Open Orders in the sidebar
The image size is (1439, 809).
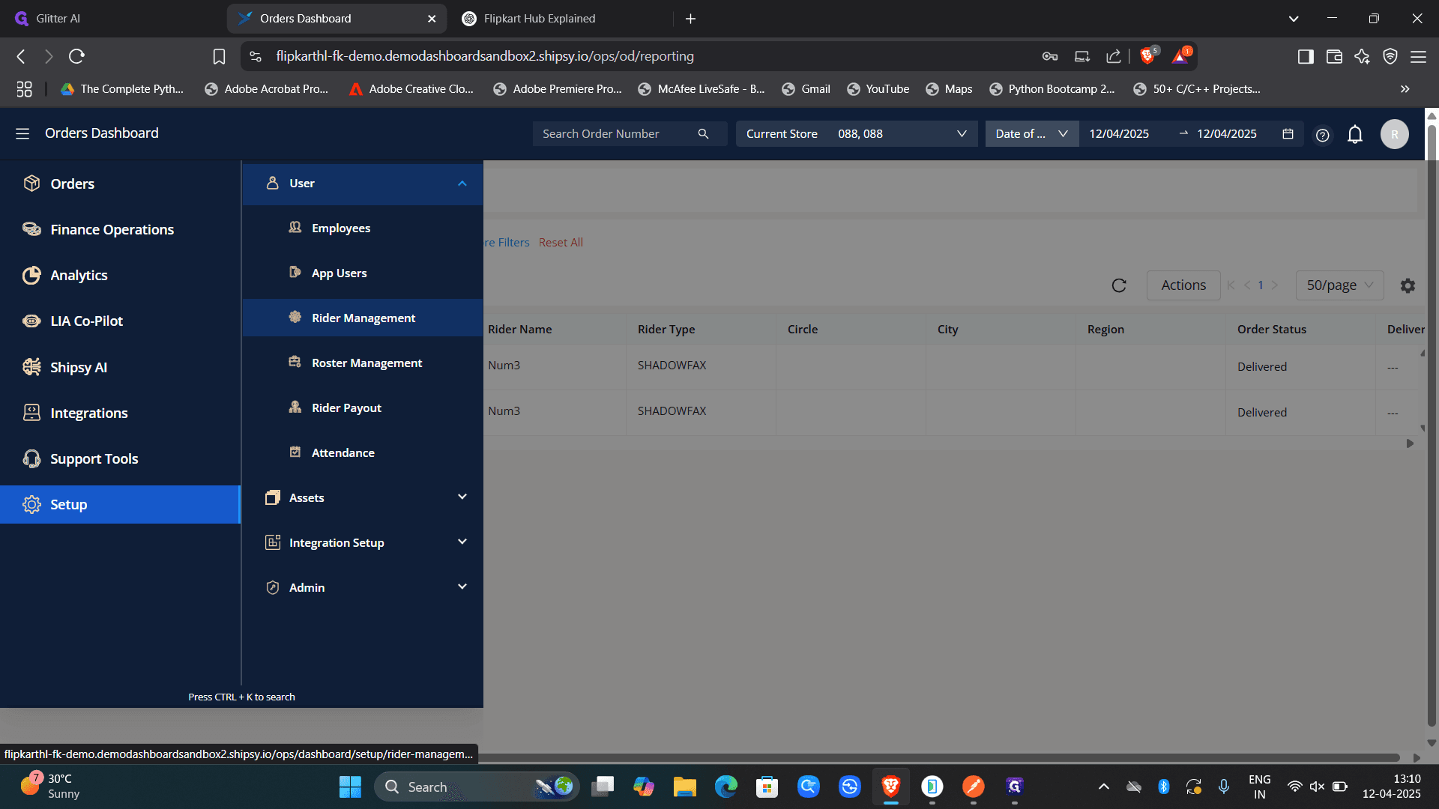(x=120, y=184)
